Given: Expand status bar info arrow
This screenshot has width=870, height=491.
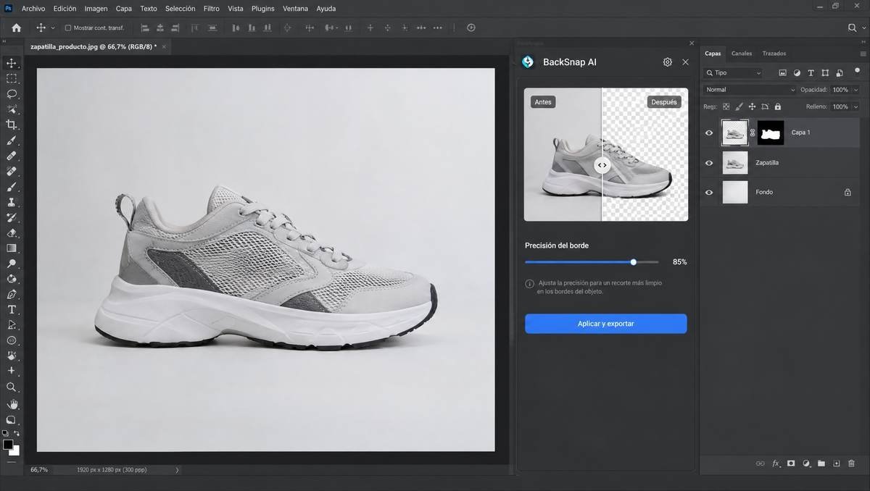Looking at the screenshot, I should [177, 470].
